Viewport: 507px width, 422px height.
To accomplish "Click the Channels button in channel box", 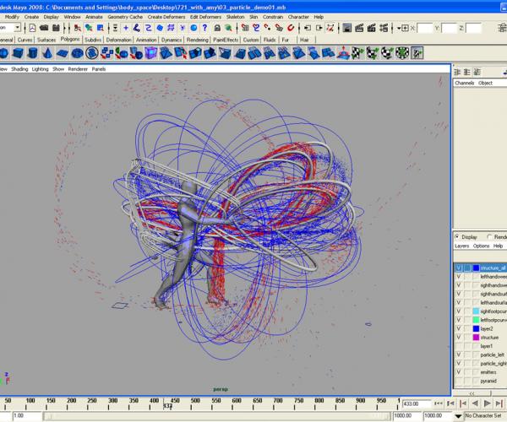I will click(464, 83).
